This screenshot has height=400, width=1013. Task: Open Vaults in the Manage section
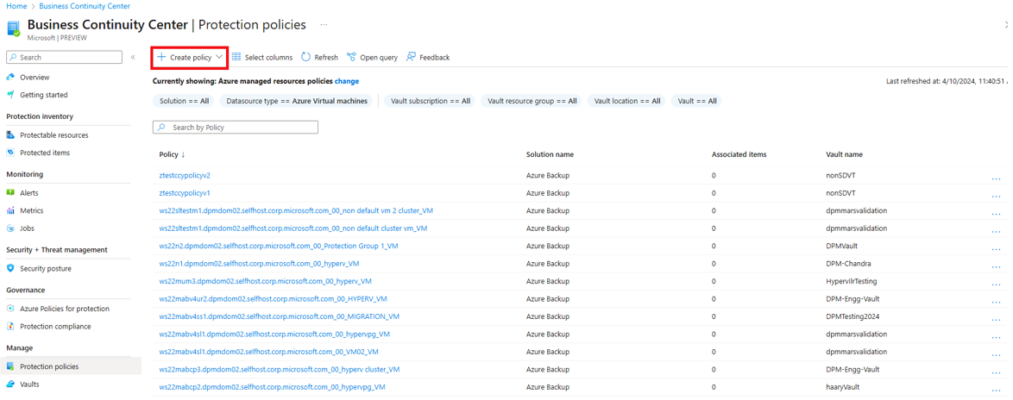[29, 384]
